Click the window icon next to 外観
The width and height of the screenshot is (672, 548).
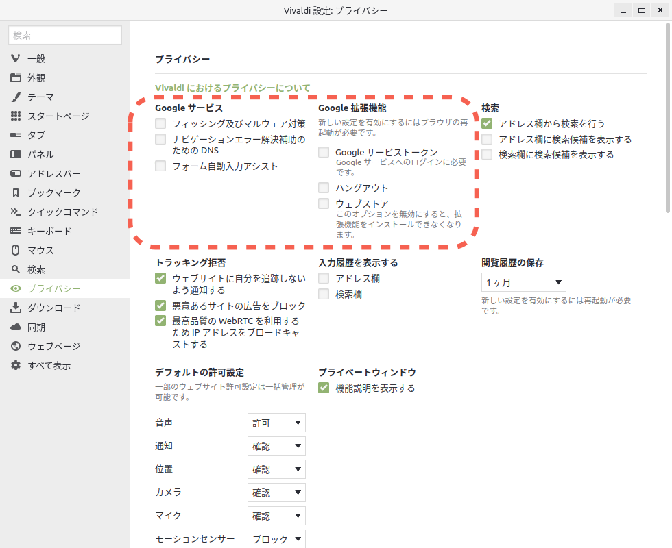(x=15, y=77)
